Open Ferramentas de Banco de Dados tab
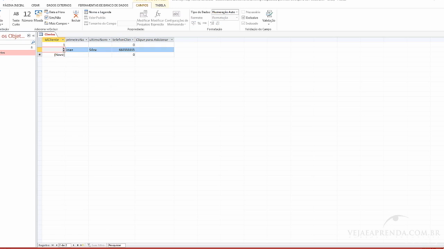This screenshot has height=249, width=444. click(x=103, y=6)
